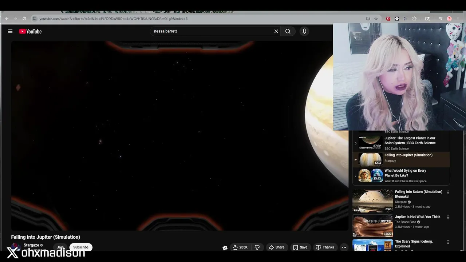This screenshot has height=262, width=466.
Task: Dislike the video with thumbs down
Action: click(x=257, y=247)
